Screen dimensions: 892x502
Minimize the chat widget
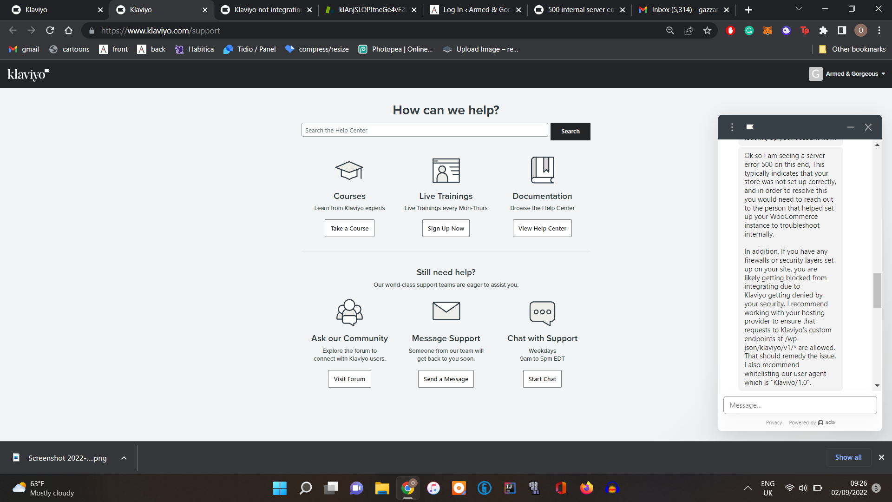click(851, 127)
